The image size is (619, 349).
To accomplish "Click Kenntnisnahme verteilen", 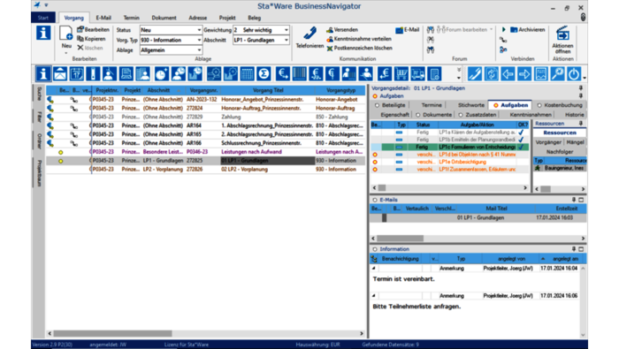I will pyautogui.click(x=359, y=39).
